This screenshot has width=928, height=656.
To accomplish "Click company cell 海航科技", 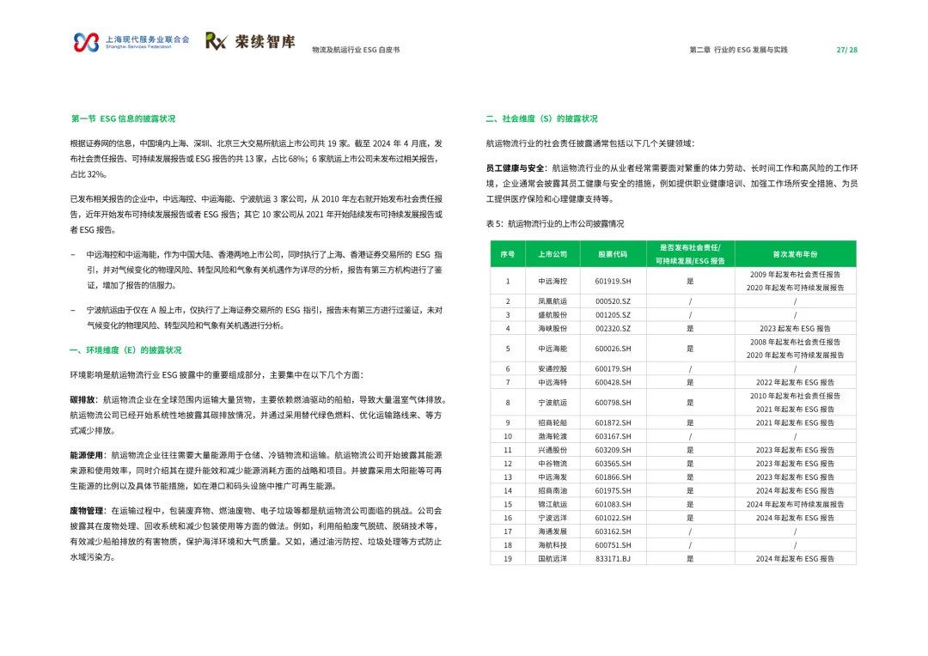I will [x=553, y=545].
